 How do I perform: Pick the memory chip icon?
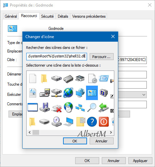tap(68, 79)
